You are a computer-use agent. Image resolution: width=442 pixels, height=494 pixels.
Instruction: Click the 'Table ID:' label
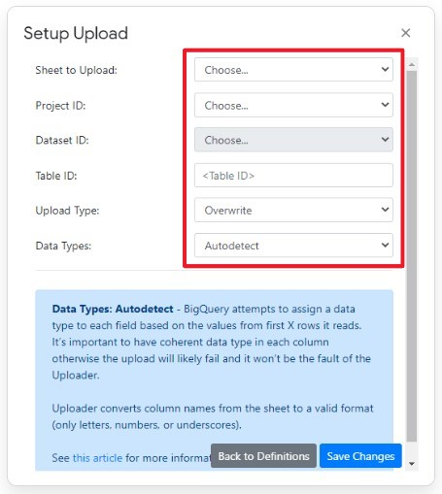click(56, 176)
